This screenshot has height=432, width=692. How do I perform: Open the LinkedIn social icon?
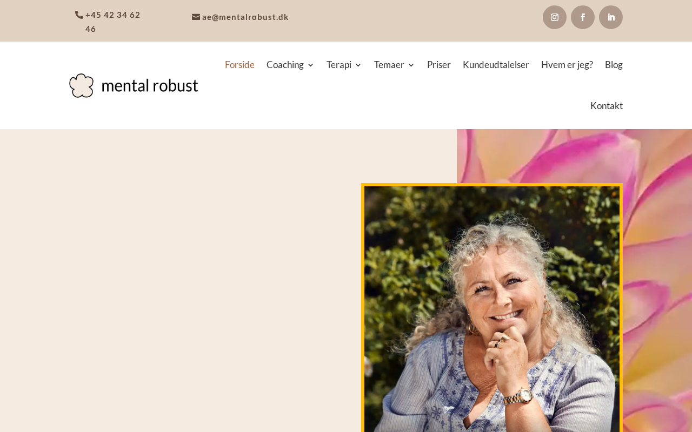tap(611, 17)
